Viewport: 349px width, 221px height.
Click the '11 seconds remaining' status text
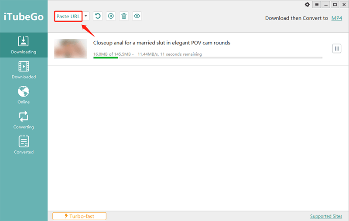pyautogui.click(x=181, y=54)
